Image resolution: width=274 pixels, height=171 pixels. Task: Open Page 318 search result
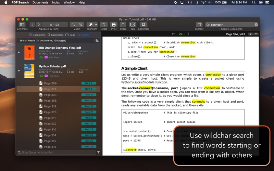pyautogui.click(x=58, y=106)
